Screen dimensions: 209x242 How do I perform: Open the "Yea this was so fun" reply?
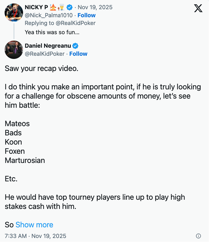click(52, 32)
